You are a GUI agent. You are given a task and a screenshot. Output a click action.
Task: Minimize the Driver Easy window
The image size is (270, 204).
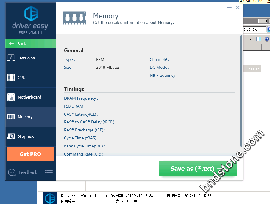(229, 8)
